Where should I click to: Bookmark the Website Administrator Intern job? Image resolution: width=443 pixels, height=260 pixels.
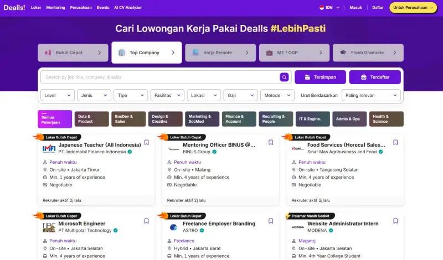[x=395, y=221]
